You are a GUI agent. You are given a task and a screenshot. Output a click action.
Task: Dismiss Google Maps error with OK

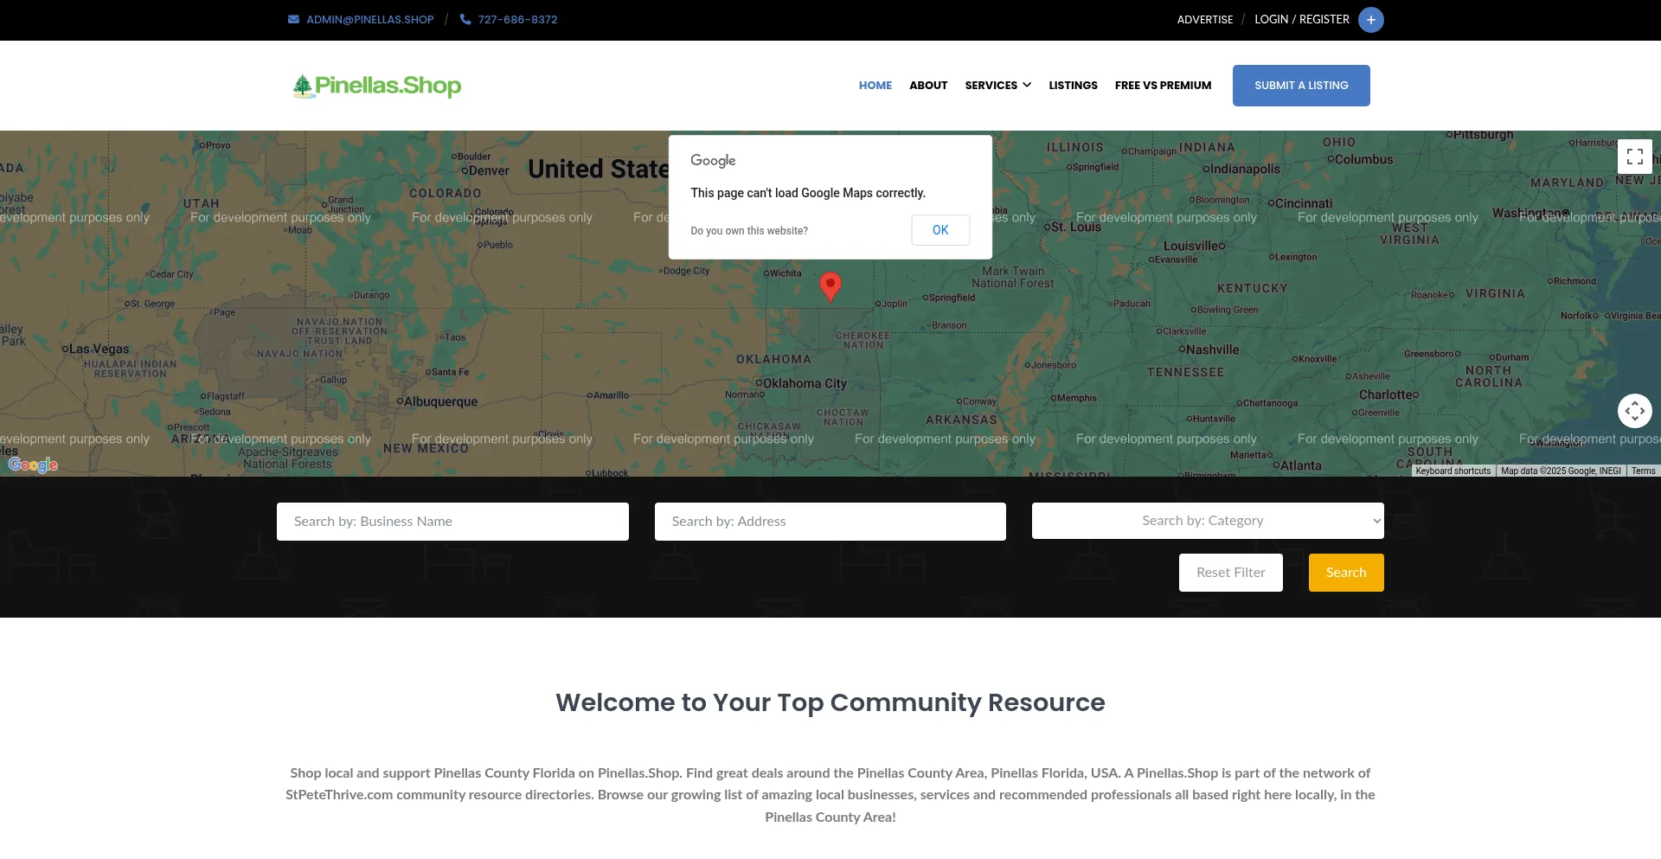point(940,230)
